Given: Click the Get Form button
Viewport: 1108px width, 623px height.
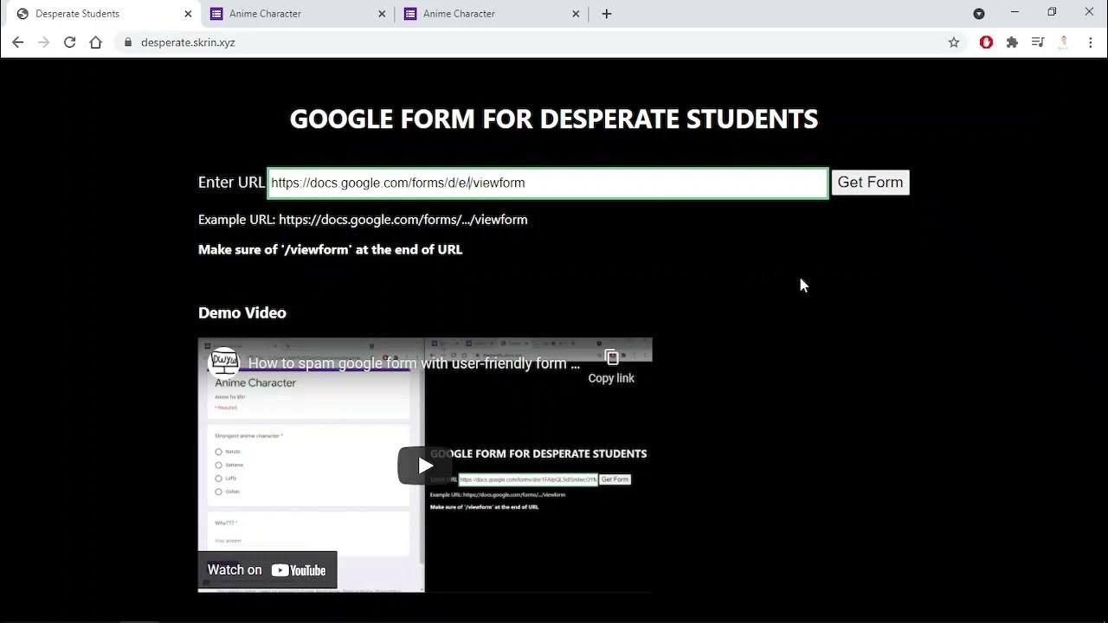Looking at the screenshot, I should click(x=870, y=183).
